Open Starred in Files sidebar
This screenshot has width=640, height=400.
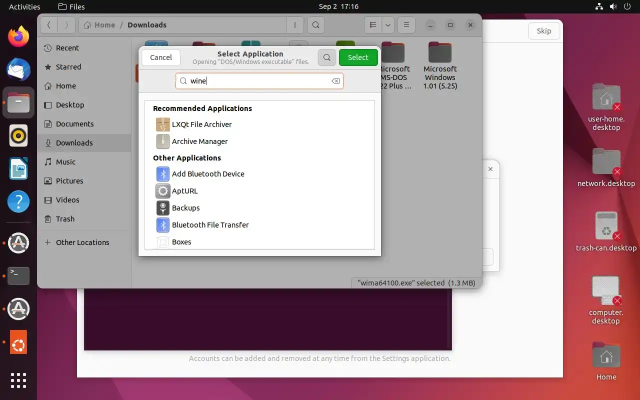[x=84, y=67]
